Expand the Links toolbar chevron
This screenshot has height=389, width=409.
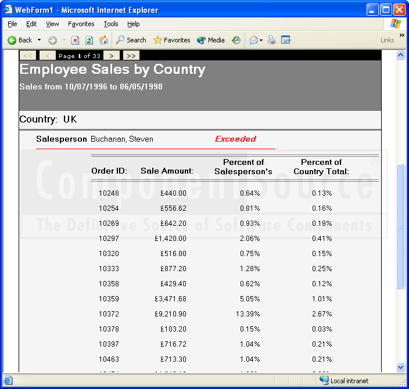[401, 35]
